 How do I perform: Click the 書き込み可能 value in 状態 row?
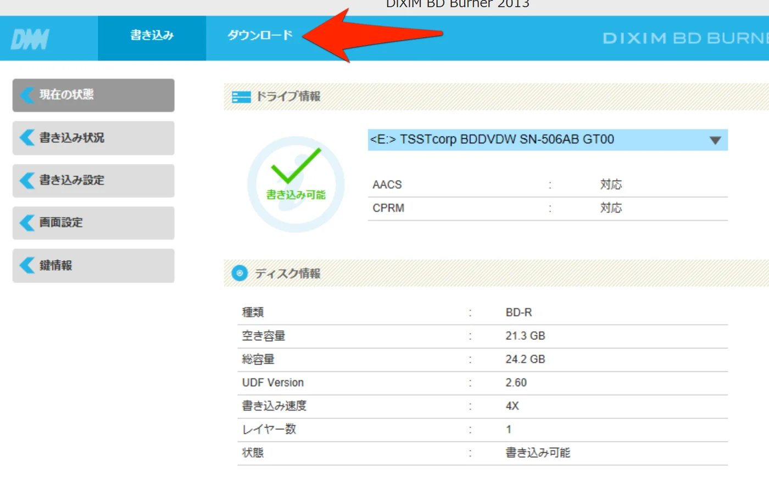point(538,453)
